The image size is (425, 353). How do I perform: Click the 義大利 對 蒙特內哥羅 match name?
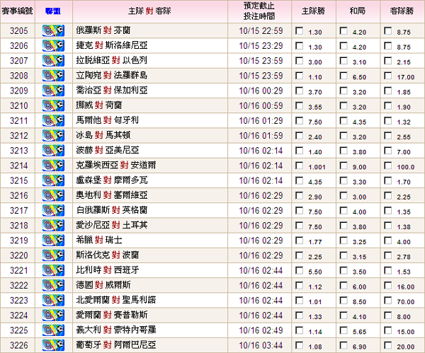pyautogui.click(x=116, y=330)
